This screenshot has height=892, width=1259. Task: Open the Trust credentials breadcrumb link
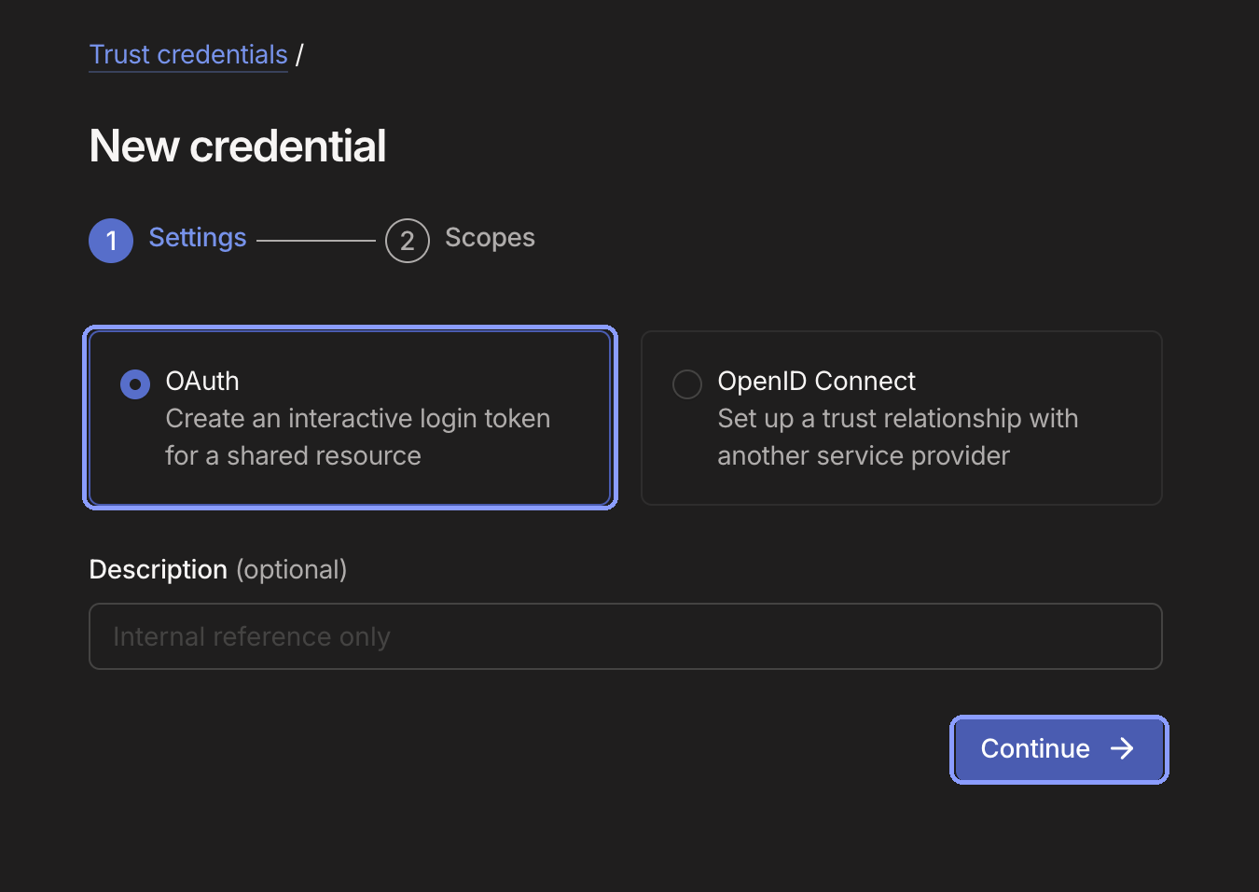point(188,55)
